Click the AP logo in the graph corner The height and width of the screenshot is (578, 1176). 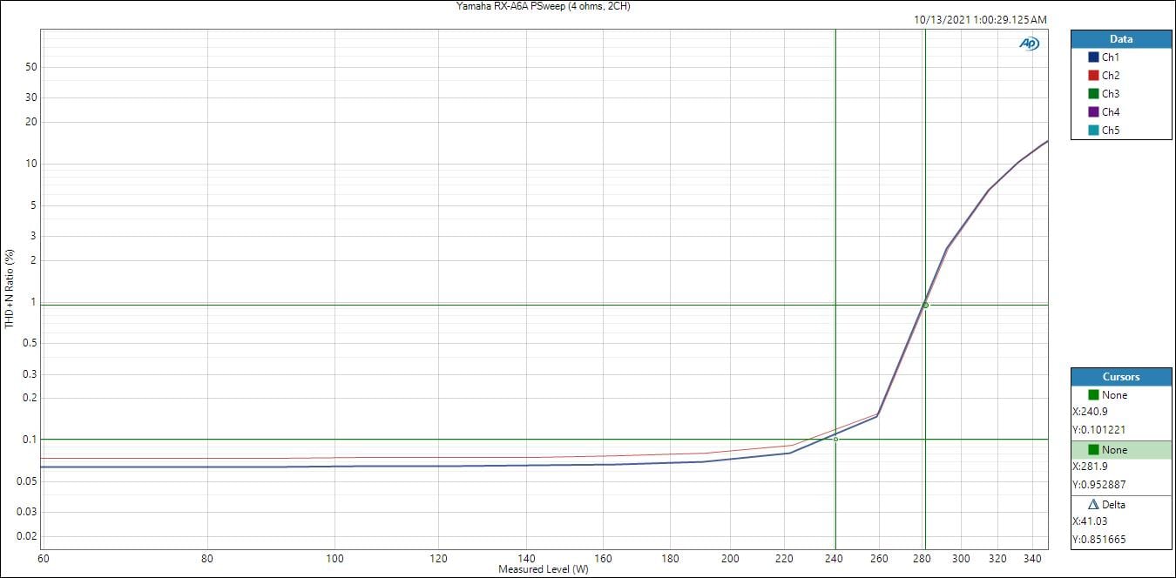point(1030,44)
